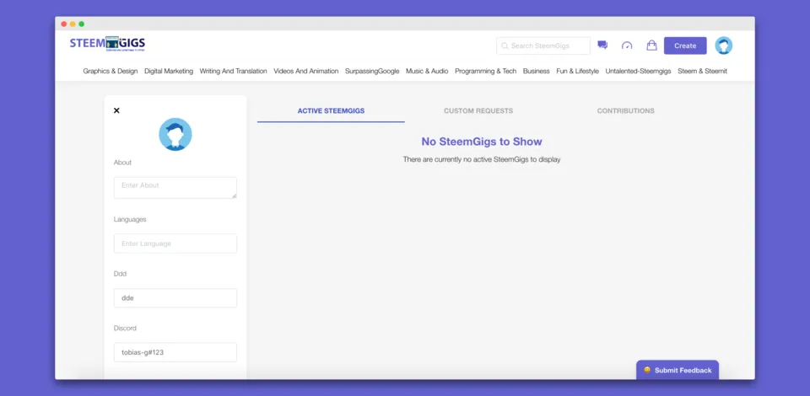The image size is (810, 396).
Task: Open Writing And Translation category
Action: pyautogui.click(x=234, y=71)
